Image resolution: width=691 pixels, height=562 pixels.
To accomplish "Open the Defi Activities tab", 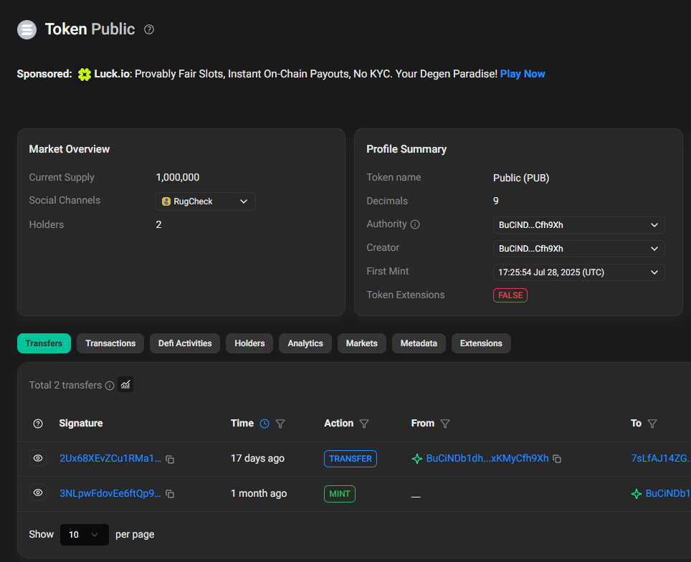I will [185, 343].
